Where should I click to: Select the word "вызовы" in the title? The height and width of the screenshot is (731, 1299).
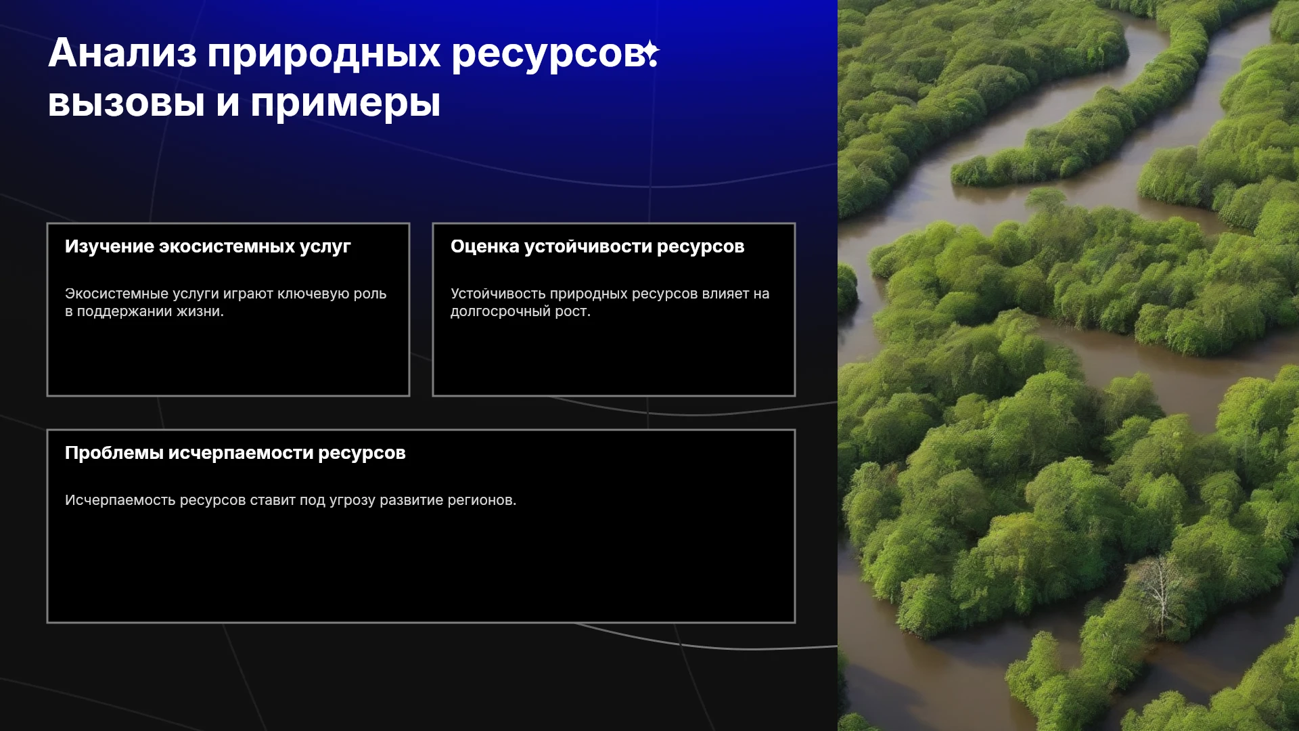127,103
